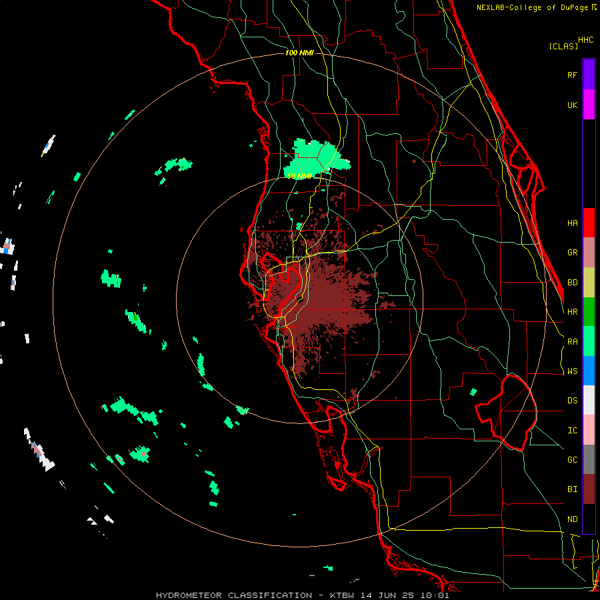Click the RF legend label text
600x600 pixels.
(572, 75)
